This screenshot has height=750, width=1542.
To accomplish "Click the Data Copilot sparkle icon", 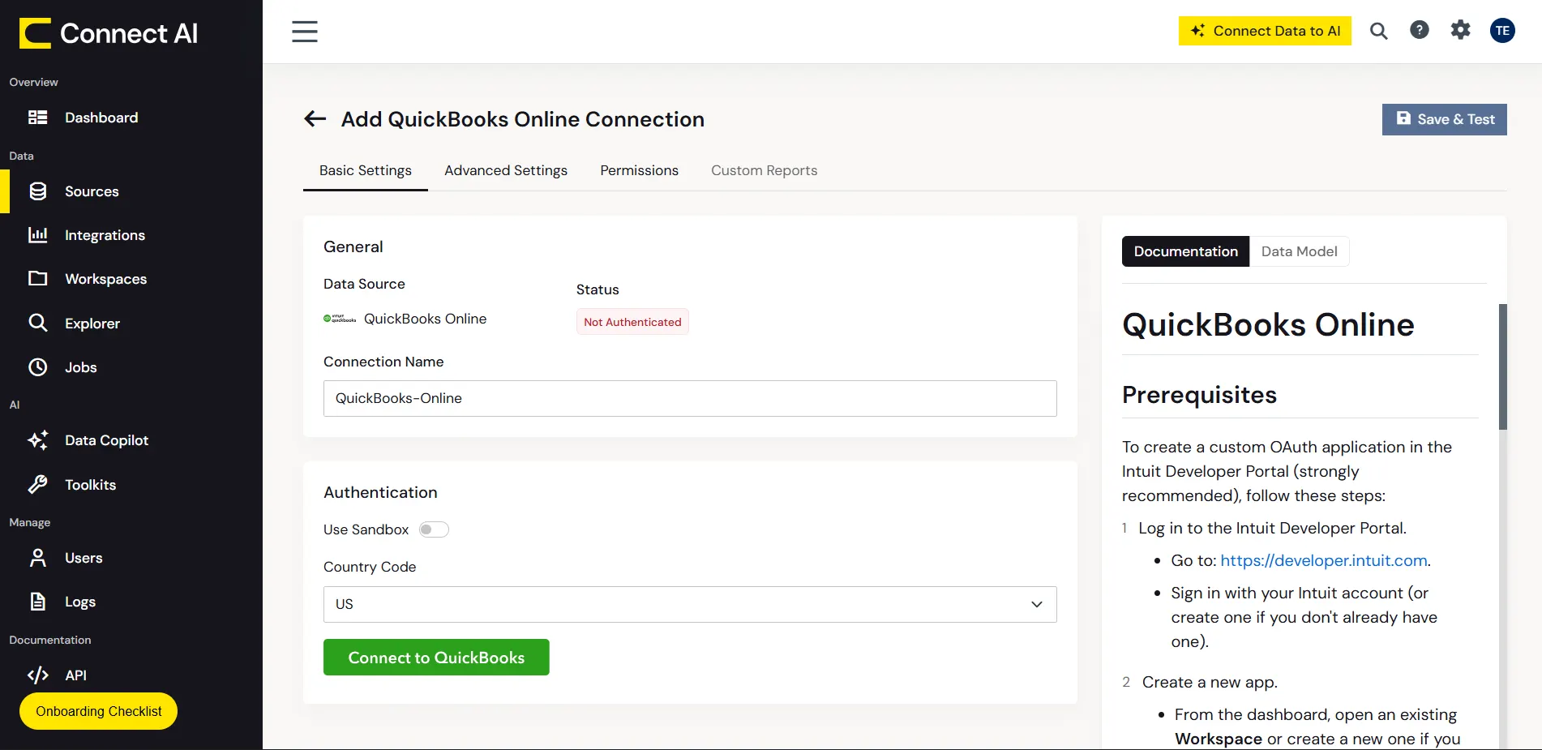I will tap(38, 440).
